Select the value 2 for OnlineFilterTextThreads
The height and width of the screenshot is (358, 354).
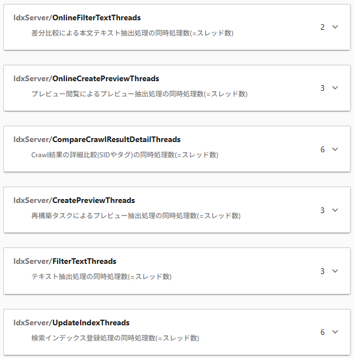[x=322, y=27]
